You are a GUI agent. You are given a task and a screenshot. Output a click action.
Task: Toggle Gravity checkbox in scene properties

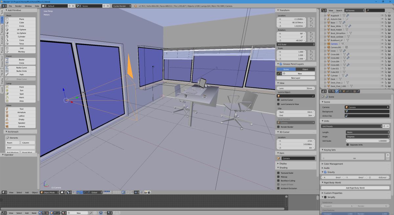pyautogui.click(x=325, y=172)
